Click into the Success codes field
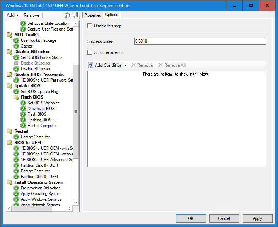278x227 pixels. tap(200, 41)
